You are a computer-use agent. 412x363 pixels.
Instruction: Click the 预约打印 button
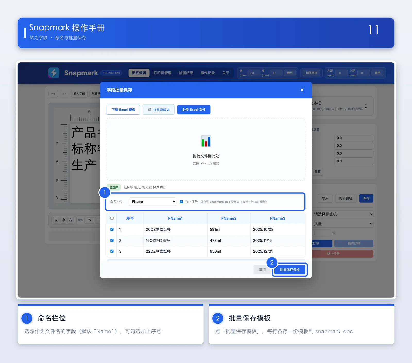pos(354,243)
